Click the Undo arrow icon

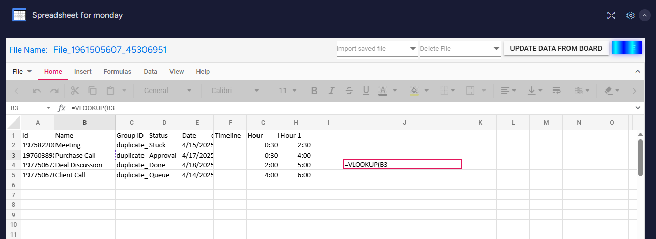[x=37, y=91]
